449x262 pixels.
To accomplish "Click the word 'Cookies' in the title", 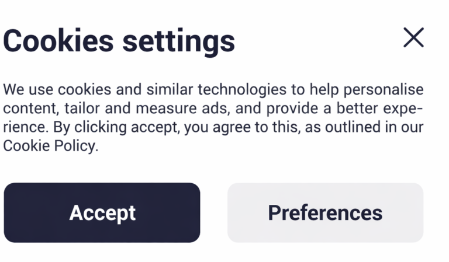I will pos(58,41).
